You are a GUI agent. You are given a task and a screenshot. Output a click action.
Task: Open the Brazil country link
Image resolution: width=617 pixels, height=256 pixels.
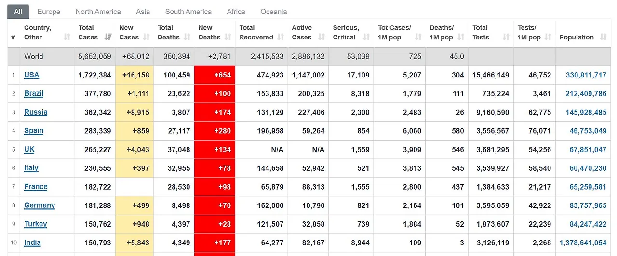pos(34,93)
